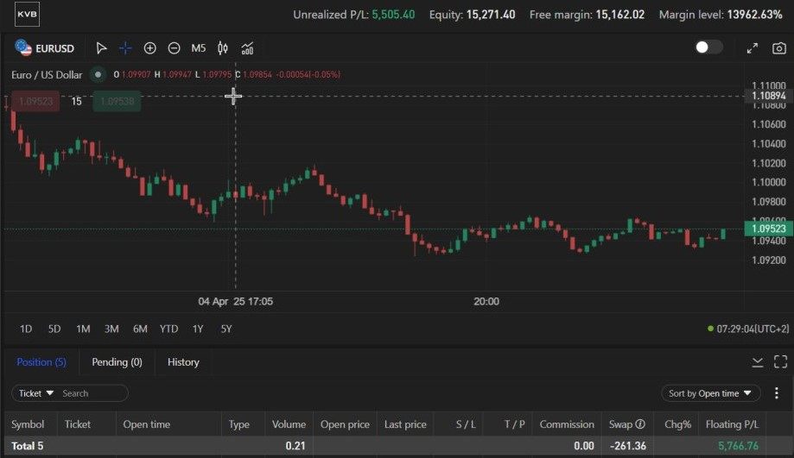Click the Ticket column header
The height and width of the screenshot is (458, 794).
(77, 424)
